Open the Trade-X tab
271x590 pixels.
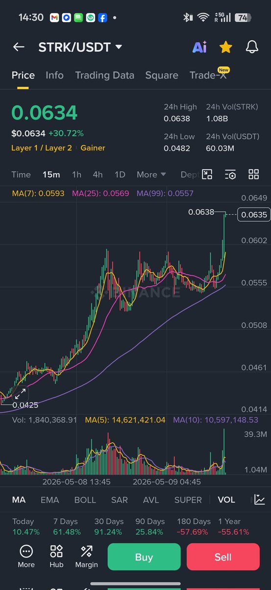click(208, 75)
